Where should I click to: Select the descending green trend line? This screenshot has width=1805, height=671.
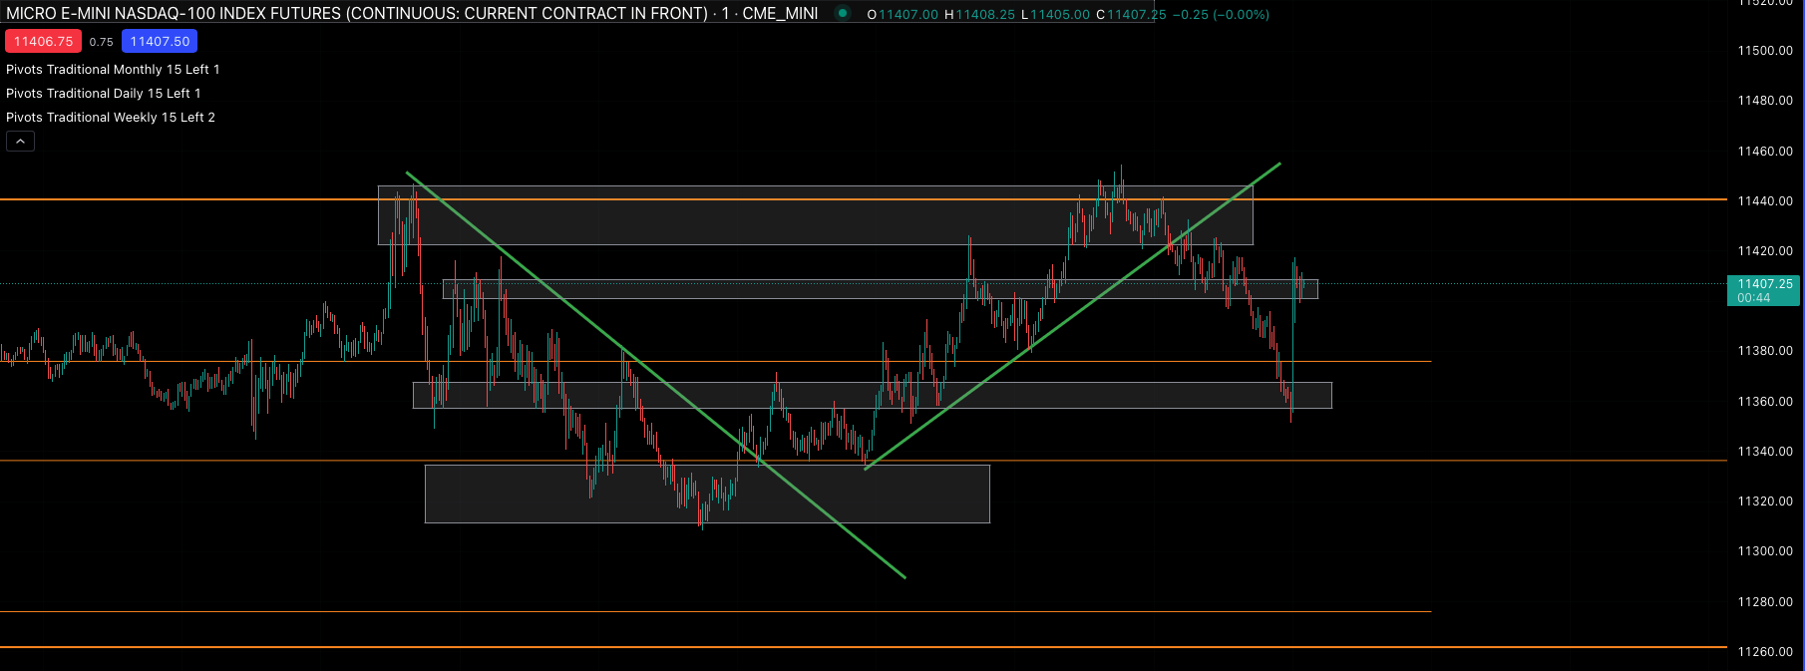pos(655,375)
